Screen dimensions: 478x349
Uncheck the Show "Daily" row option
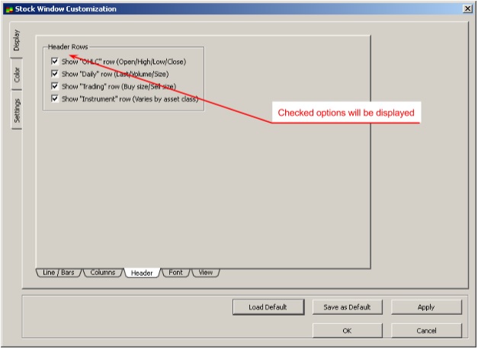(55, 74)
